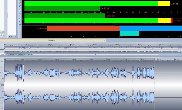Image resolution: width=182 pixels, height=110 pixels.
Task: Select meter preset 5
Action: pos(20,22)
